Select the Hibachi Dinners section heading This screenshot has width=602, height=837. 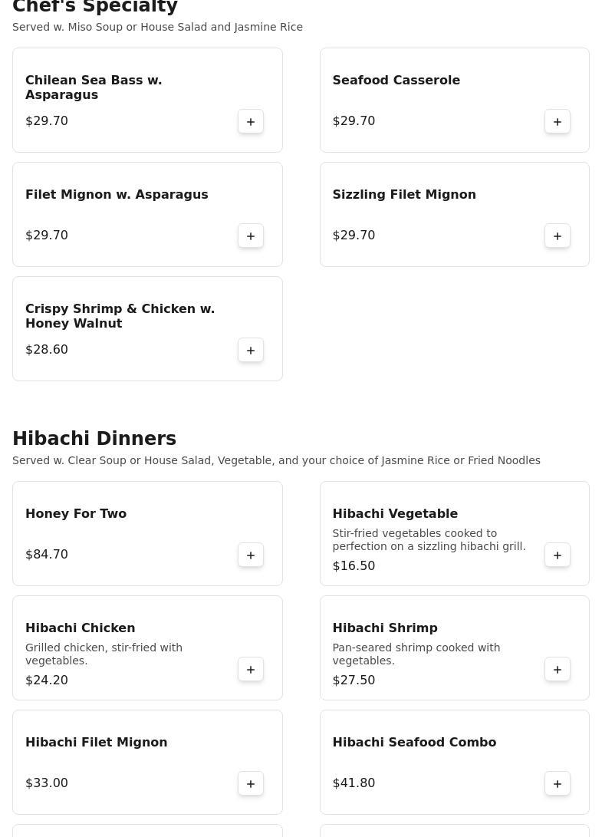pyautogui.click(x=94, y=438)
